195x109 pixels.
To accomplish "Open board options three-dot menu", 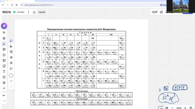I will [x=28, y=12].
